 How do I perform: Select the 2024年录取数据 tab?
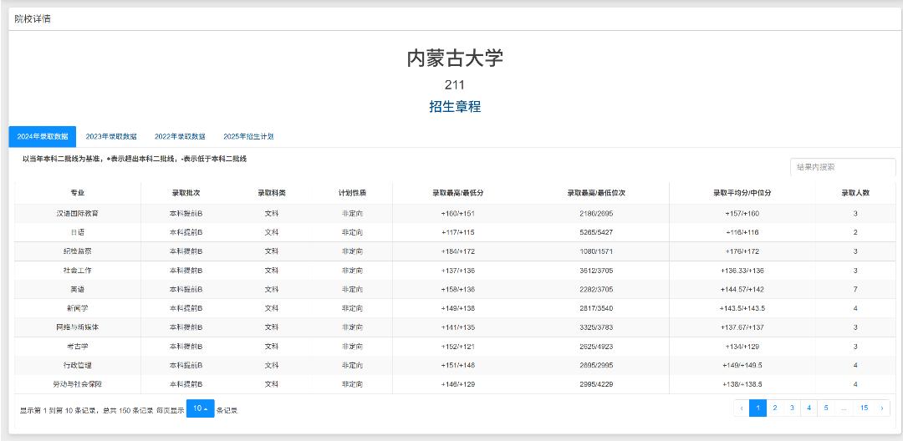(x=42, y=136)
